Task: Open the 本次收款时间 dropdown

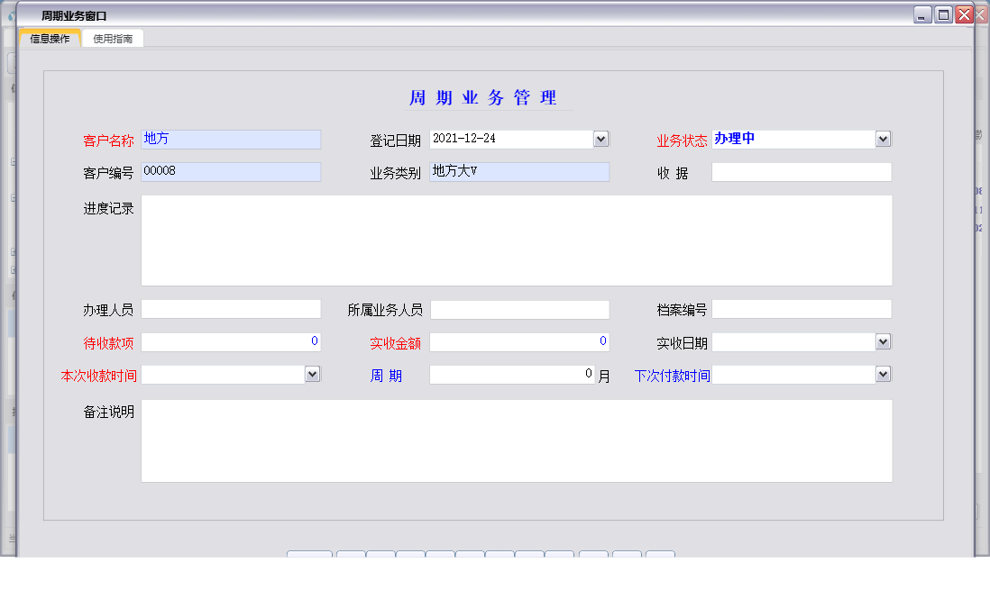Action: click(x=313, y=374)
